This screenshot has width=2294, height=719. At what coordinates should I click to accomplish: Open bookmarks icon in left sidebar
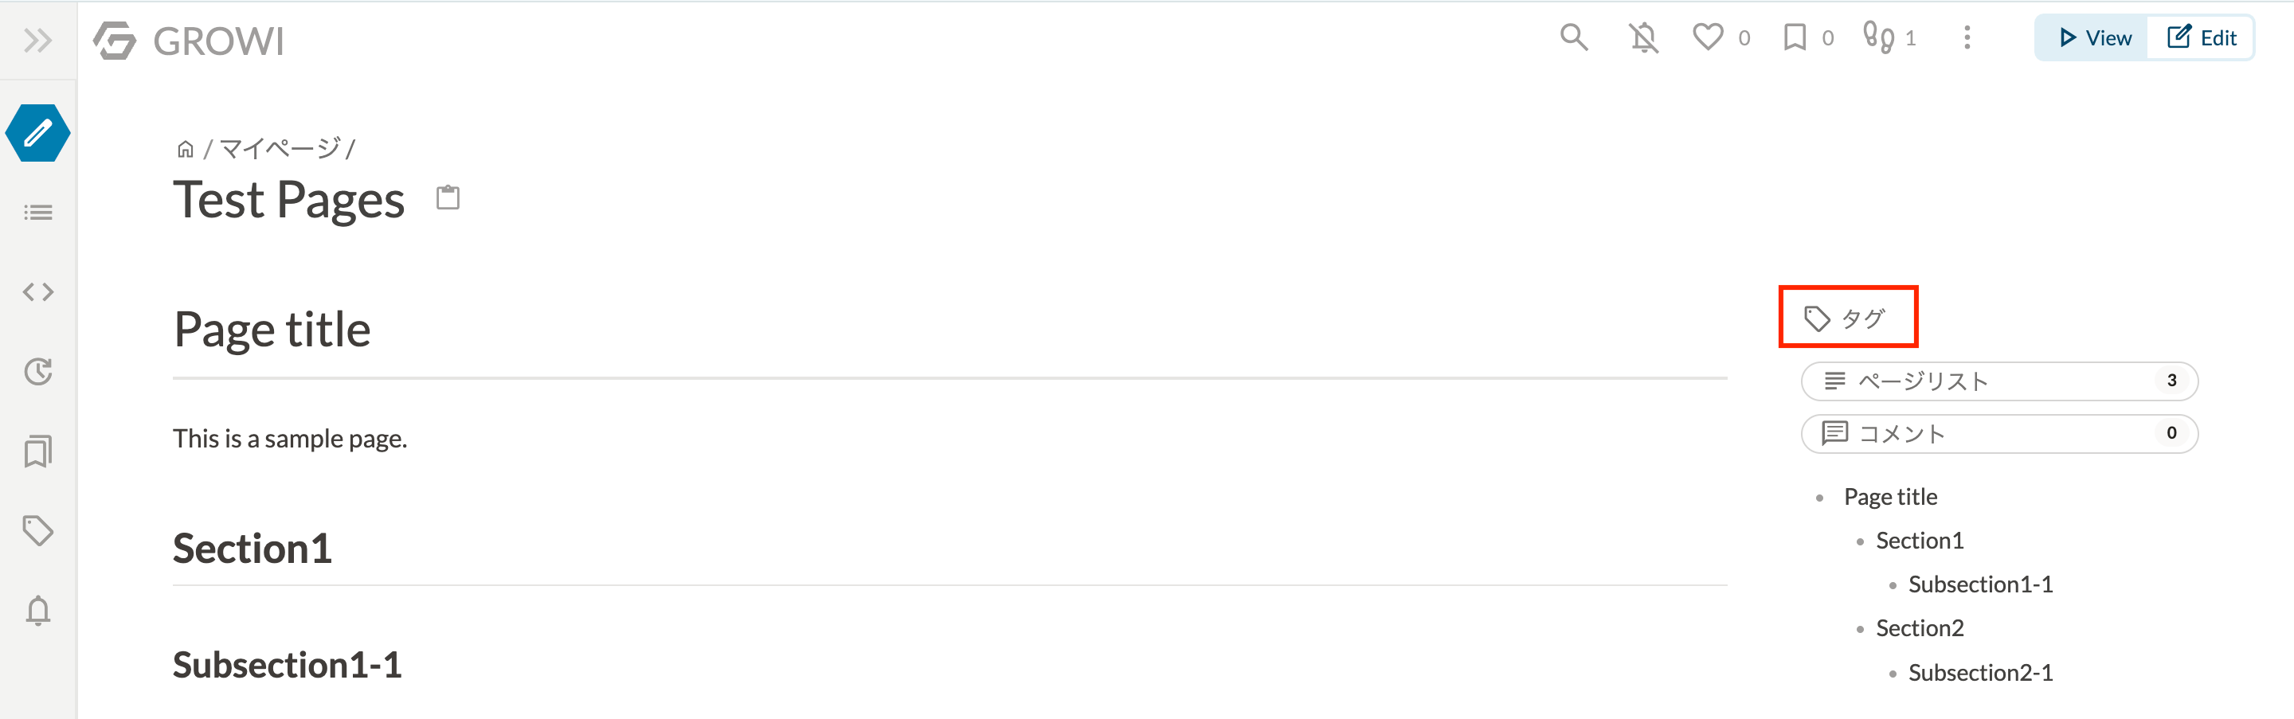pos(37,451)
